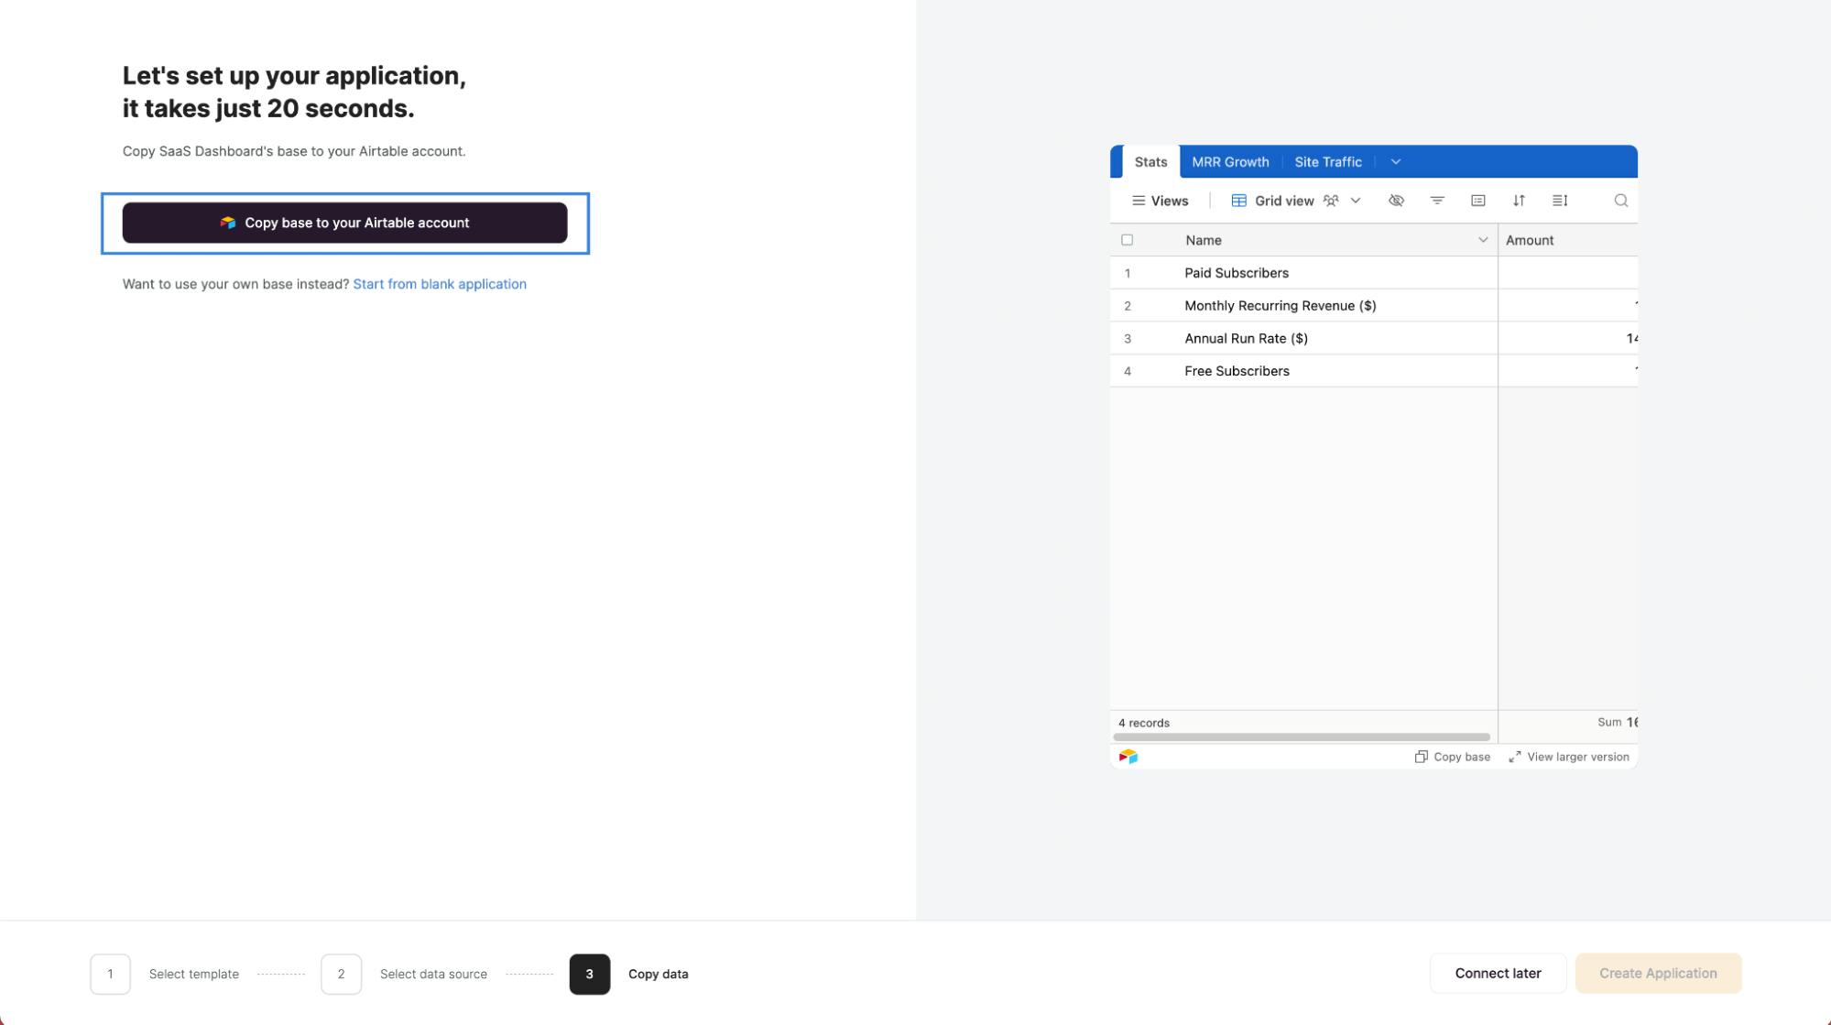Expand the Grid view dropdown arrow
This screenshot has width=1831, height=1025.
[1356, 200]
